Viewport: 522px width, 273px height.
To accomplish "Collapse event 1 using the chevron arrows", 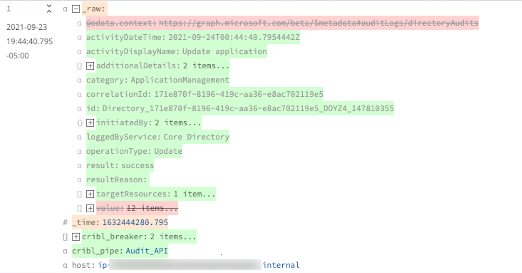I will tap(49, 9).
